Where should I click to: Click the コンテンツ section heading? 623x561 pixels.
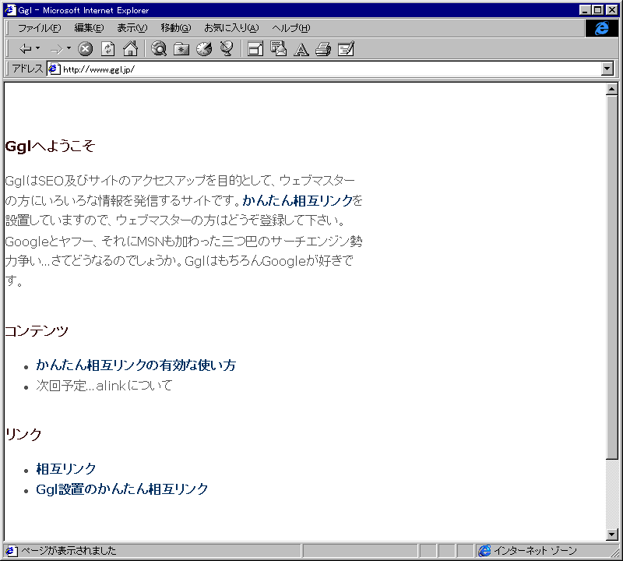pos(37,331)
